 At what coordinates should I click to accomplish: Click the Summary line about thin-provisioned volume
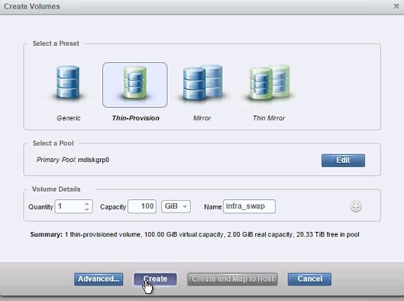pyautogui.click(x=195, y=234)
